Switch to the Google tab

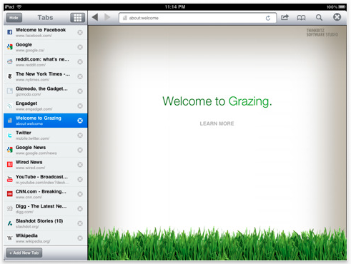(x=45, y=47)
